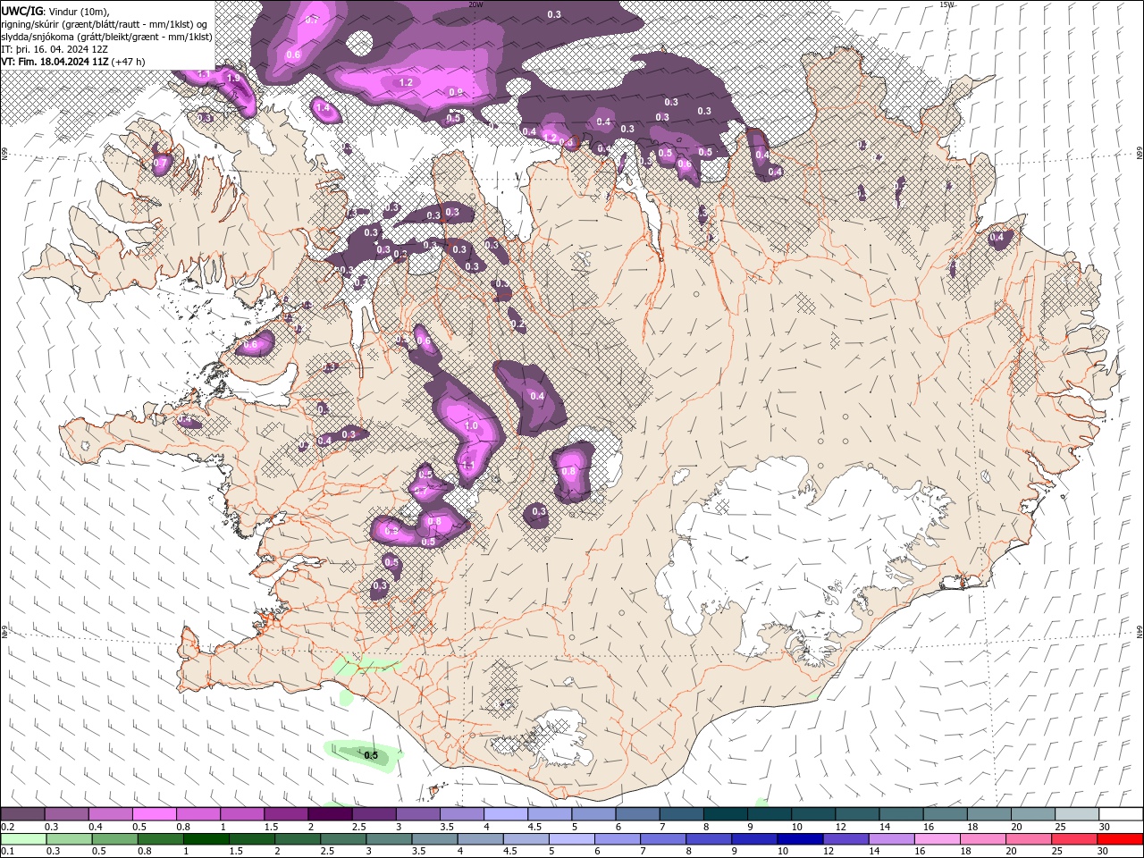The width and height of the screenshot is (1144, 858).
Task: Click the '0.1' label on the rain scale
Action: 8,852
